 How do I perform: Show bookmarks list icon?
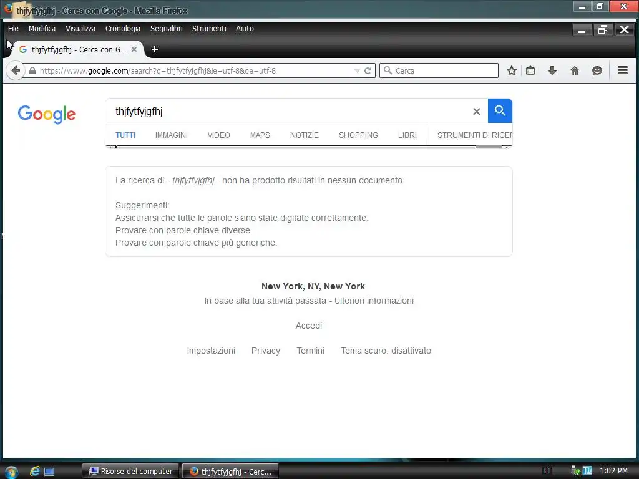(x=530, y=70)
